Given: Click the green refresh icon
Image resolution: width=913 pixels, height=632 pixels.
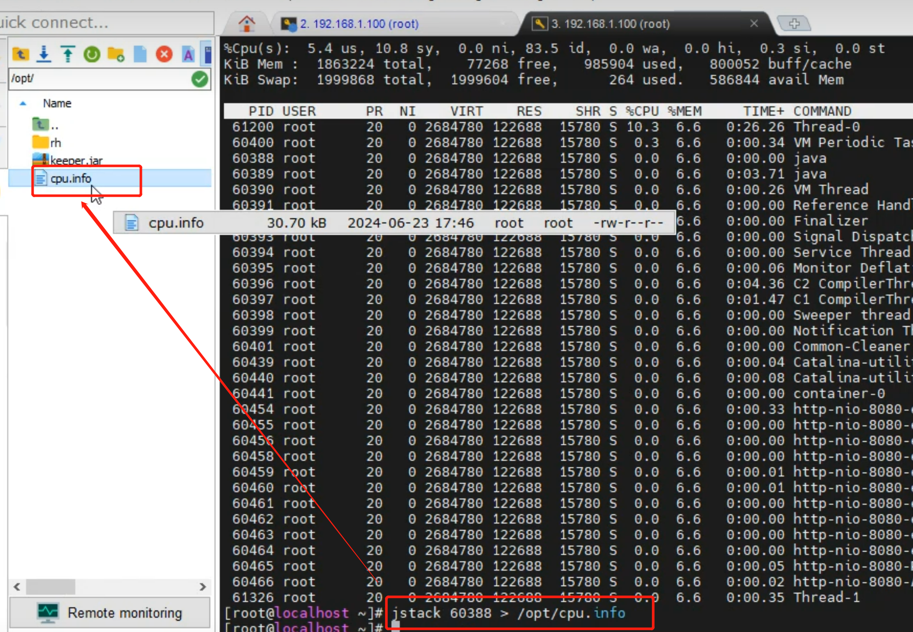Looking at the screenshot, I should pos(92,54).
